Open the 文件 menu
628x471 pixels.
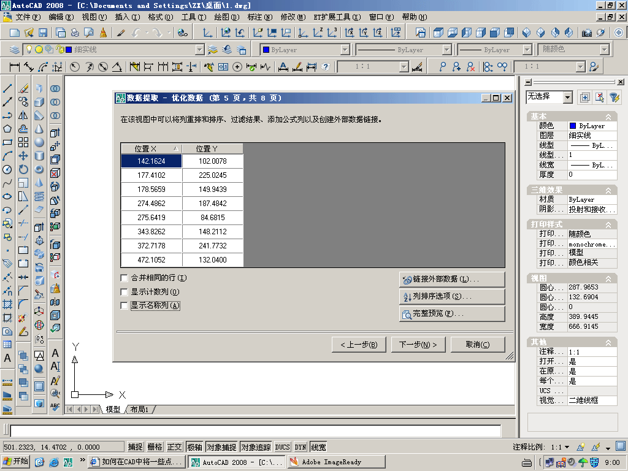click(x=28, y=17)
